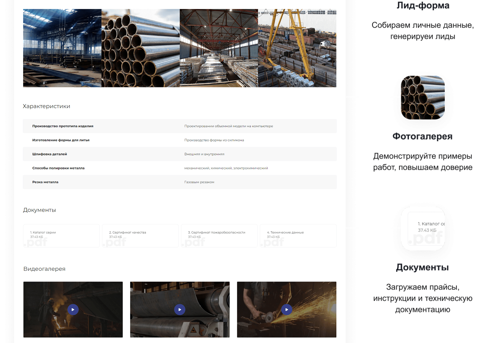Select the Способы полировки металла row

[x=180, y=168]
